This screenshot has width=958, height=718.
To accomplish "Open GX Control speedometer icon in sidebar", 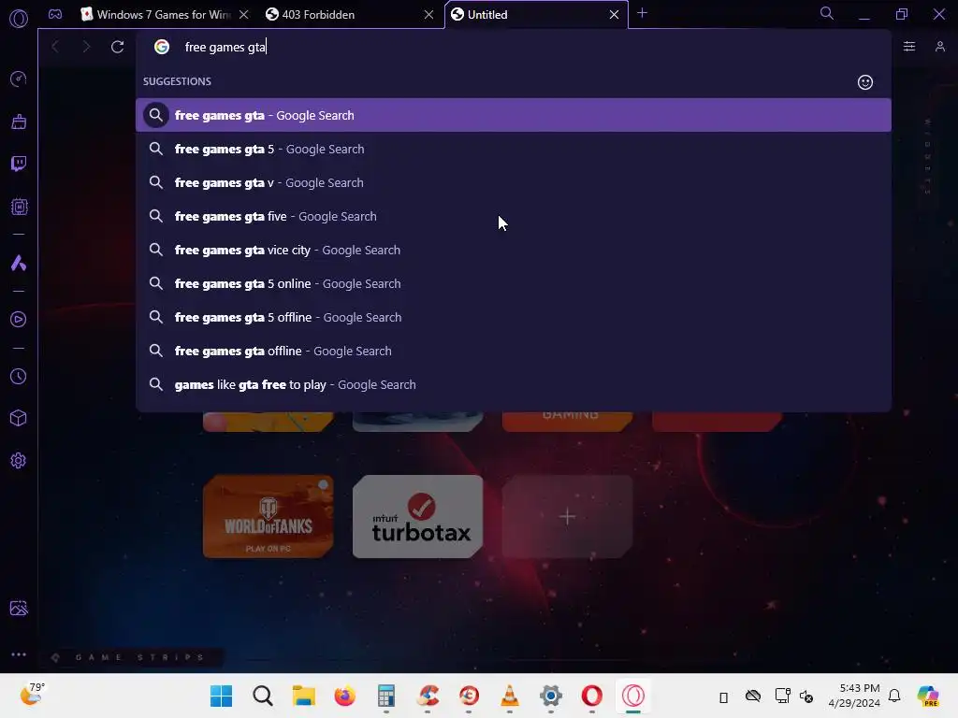I will pos(19,79).
